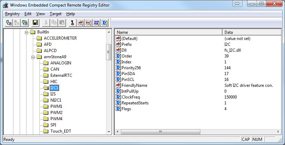The height and width of the screenshot is (145, 285).
Task: Select the AFD key
Action: tap(48, 44)
